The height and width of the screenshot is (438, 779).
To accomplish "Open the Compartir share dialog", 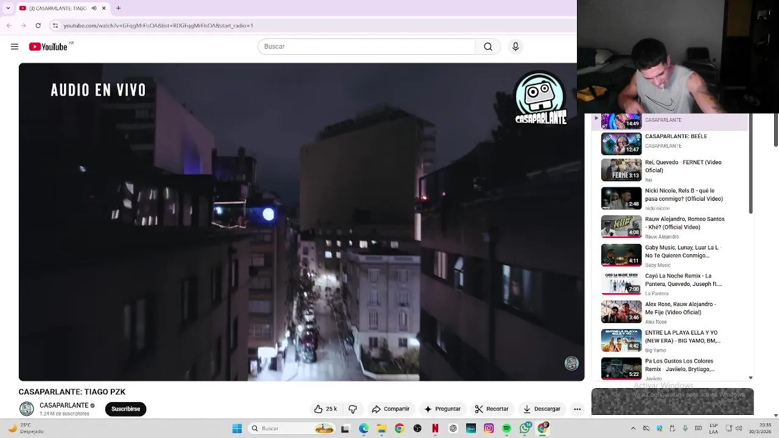I will [x=391, y=409].
